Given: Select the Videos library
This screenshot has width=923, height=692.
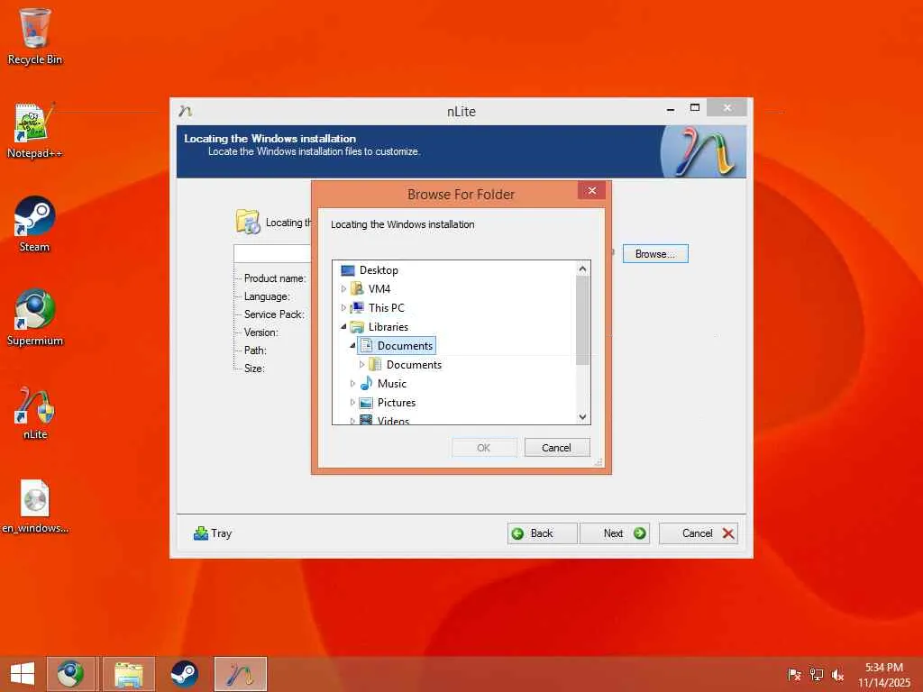Looking at the screenshot, I should (393, 420).
